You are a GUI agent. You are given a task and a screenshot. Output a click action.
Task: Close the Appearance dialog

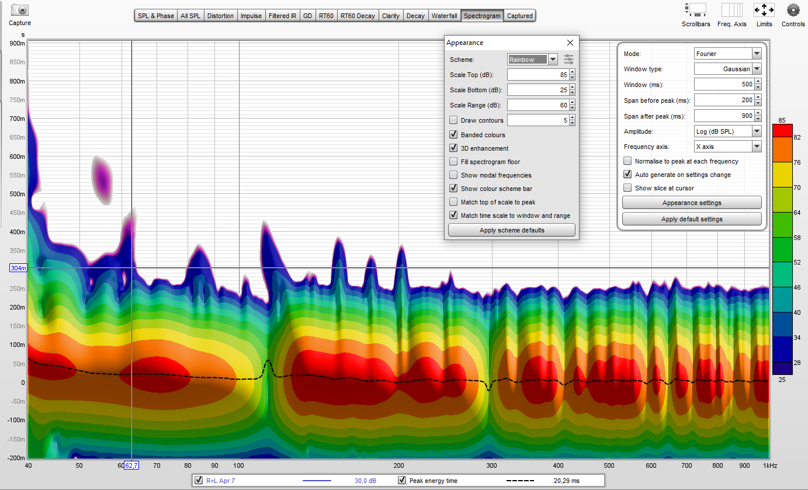point(570,43)
